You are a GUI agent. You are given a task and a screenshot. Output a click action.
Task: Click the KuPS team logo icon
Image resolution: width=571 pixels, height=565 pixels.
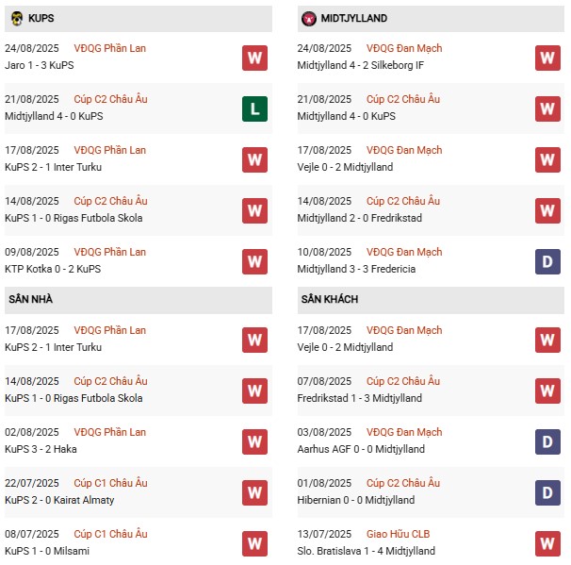18,19
